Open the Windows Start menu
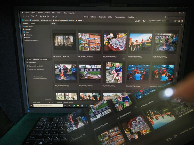The height and width of the screenshot is (145, 194). tap(31, 106)
